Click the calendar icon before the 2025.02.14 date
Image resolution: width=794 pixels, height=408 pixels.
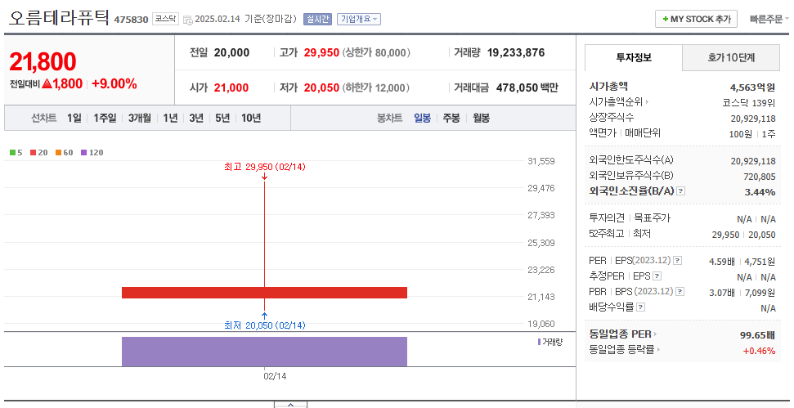[x=187, y=20]
